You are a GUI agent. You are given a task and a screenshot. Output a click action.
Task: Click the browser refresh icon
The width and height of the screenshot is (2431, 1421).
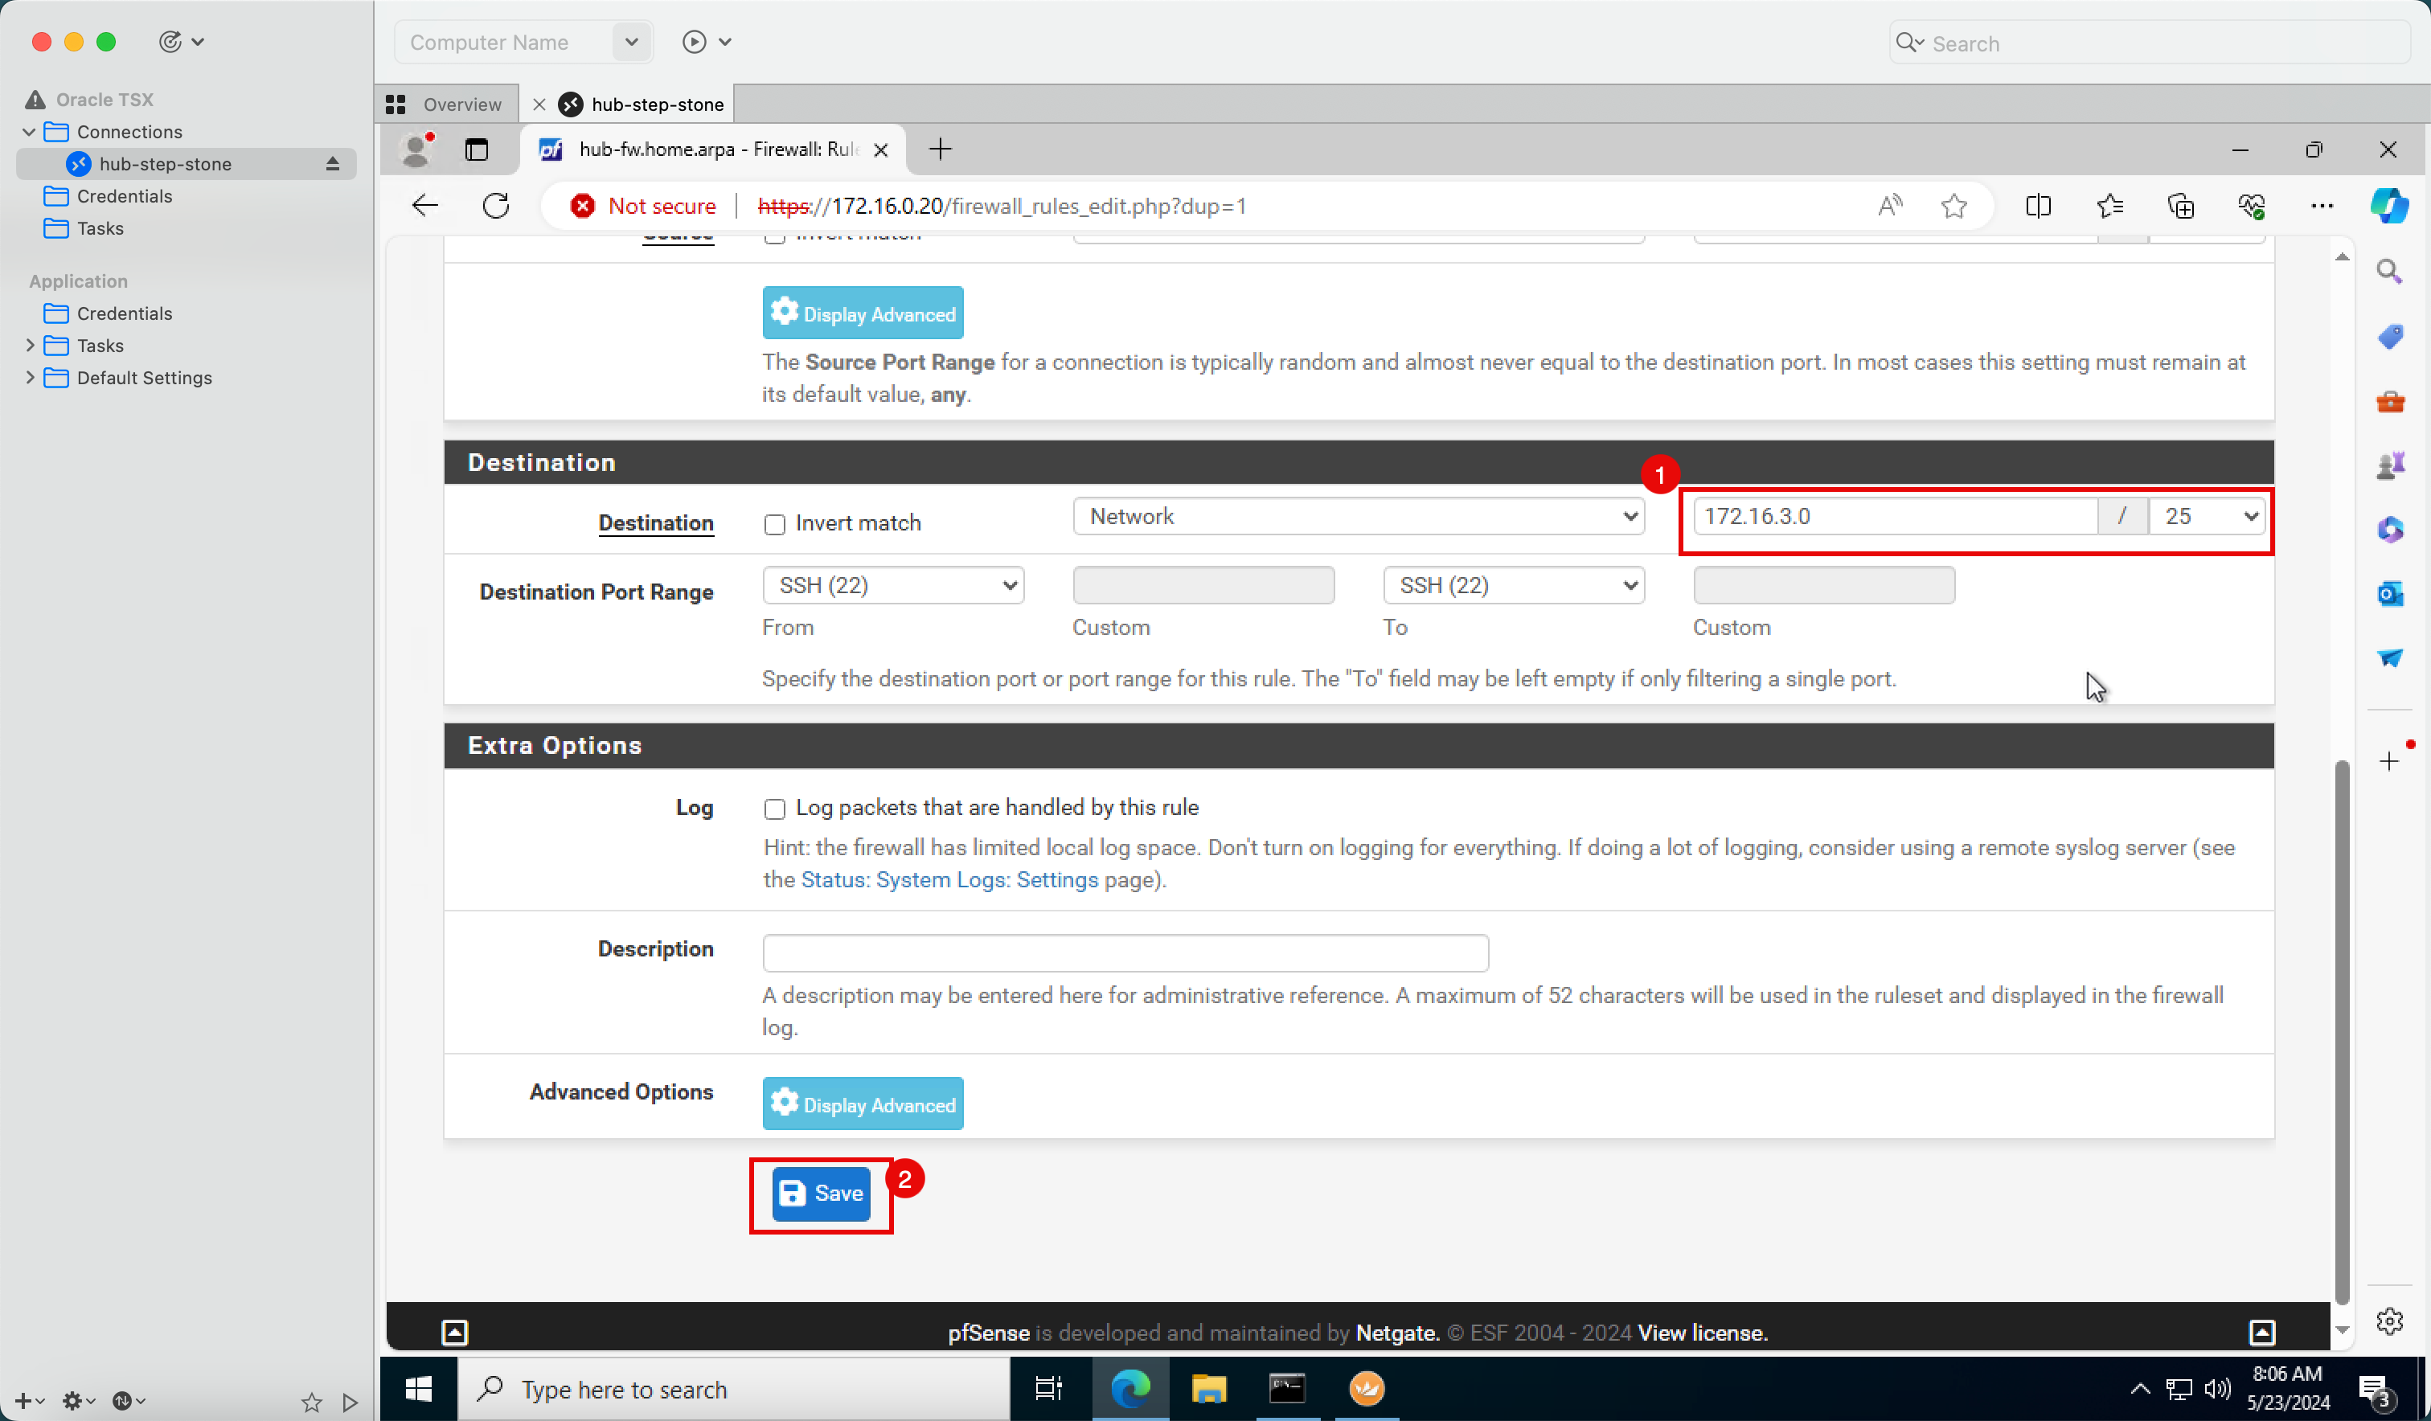[498, 207]
